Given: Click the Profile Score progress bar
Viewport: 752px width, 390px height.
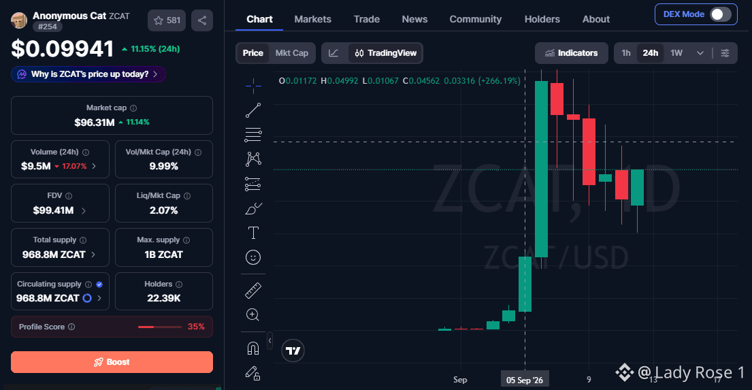Looking at the screenshot, I should [160, 327].
